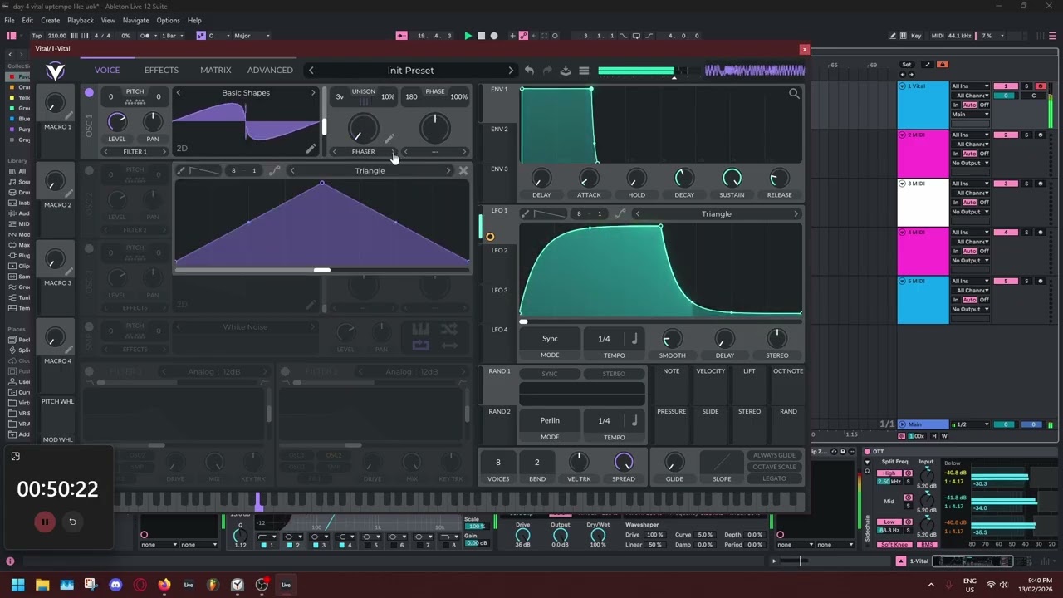Click the LFO 1 paint pencil icon
The width and height of the screenshot is (1063, 598).
[x=526, y=213]
